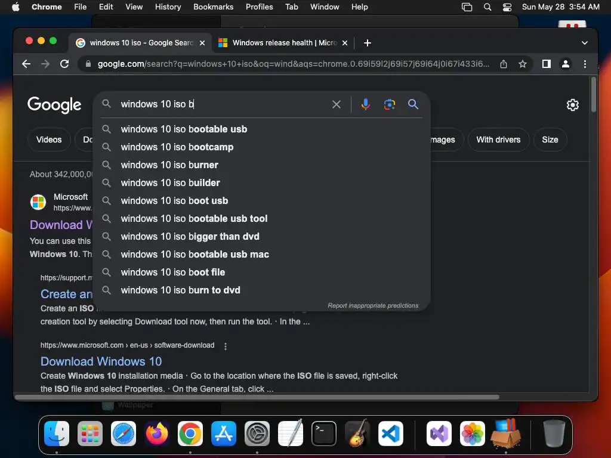The image size is (611, 458).
Task: Open Chrome profile avatar menu
Action: pos(566,64)
